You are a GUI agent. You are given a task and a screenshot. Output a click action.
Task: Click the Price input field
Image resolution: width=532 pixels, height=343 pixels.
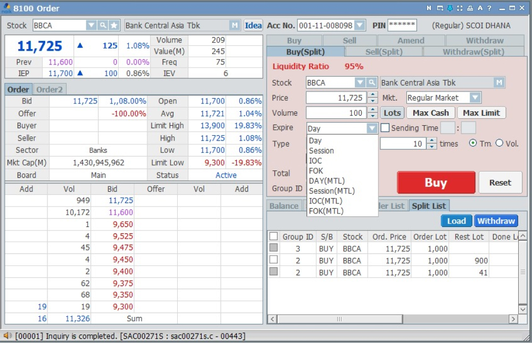pyautogui.click(x=336, y=98)
